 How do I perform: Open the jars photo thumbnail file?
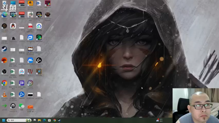pos(30,49)
